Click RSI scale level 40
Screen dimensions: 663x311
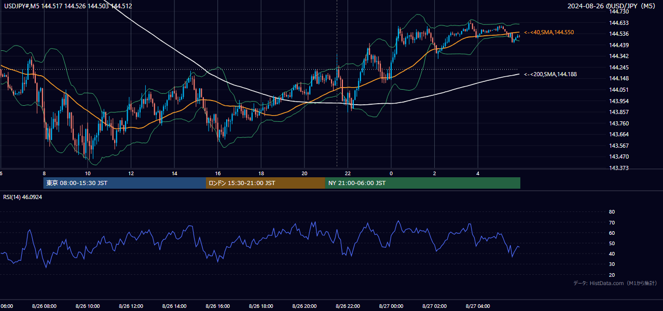pos(612,253)
